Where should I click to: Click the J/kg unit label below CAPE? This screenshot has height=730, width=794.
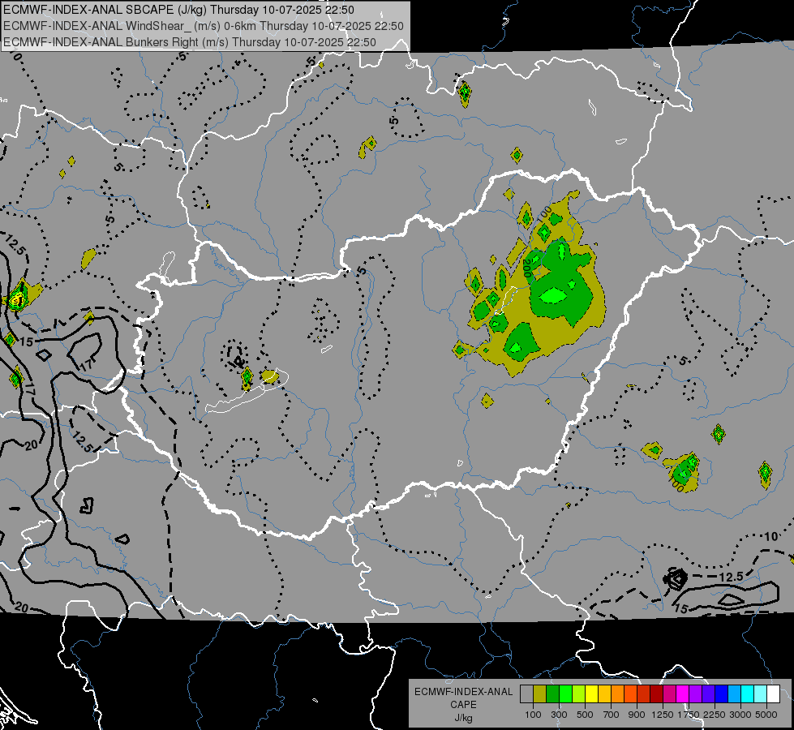click(x=463, y=718)
